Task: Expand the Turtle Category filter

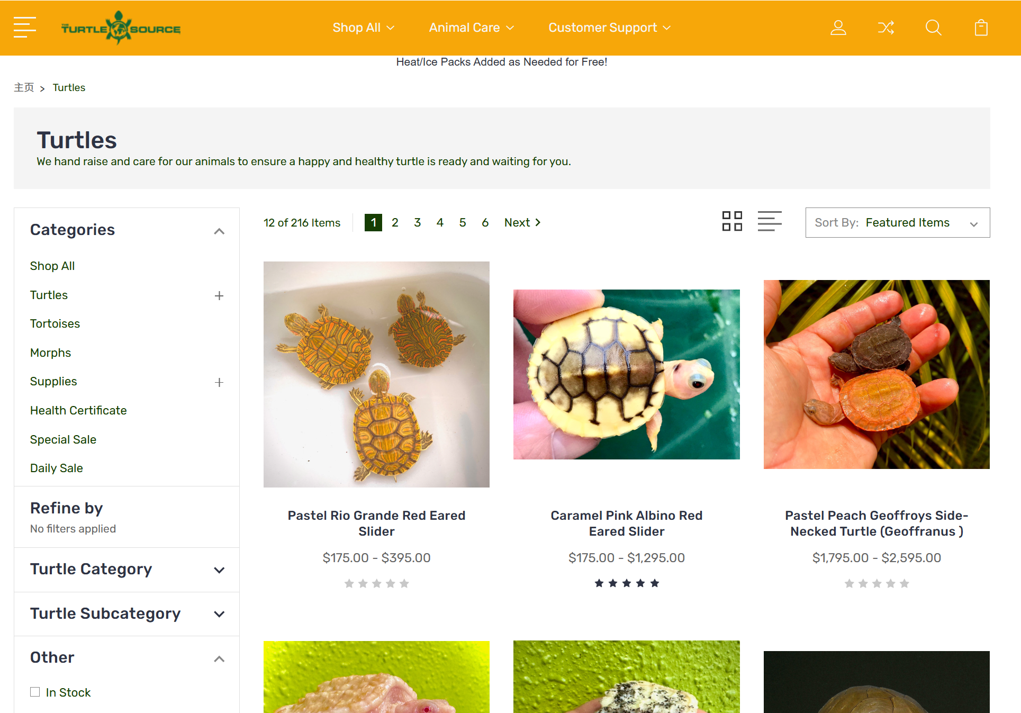Action: (x=219, y=570)
